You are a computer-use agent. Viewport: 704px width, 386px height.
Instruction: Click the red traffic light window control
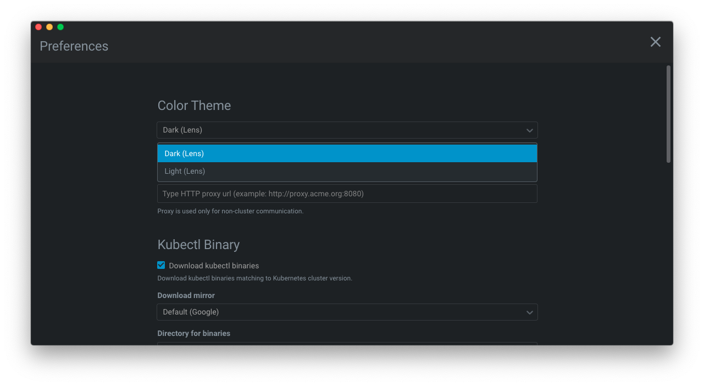[38, 26]
